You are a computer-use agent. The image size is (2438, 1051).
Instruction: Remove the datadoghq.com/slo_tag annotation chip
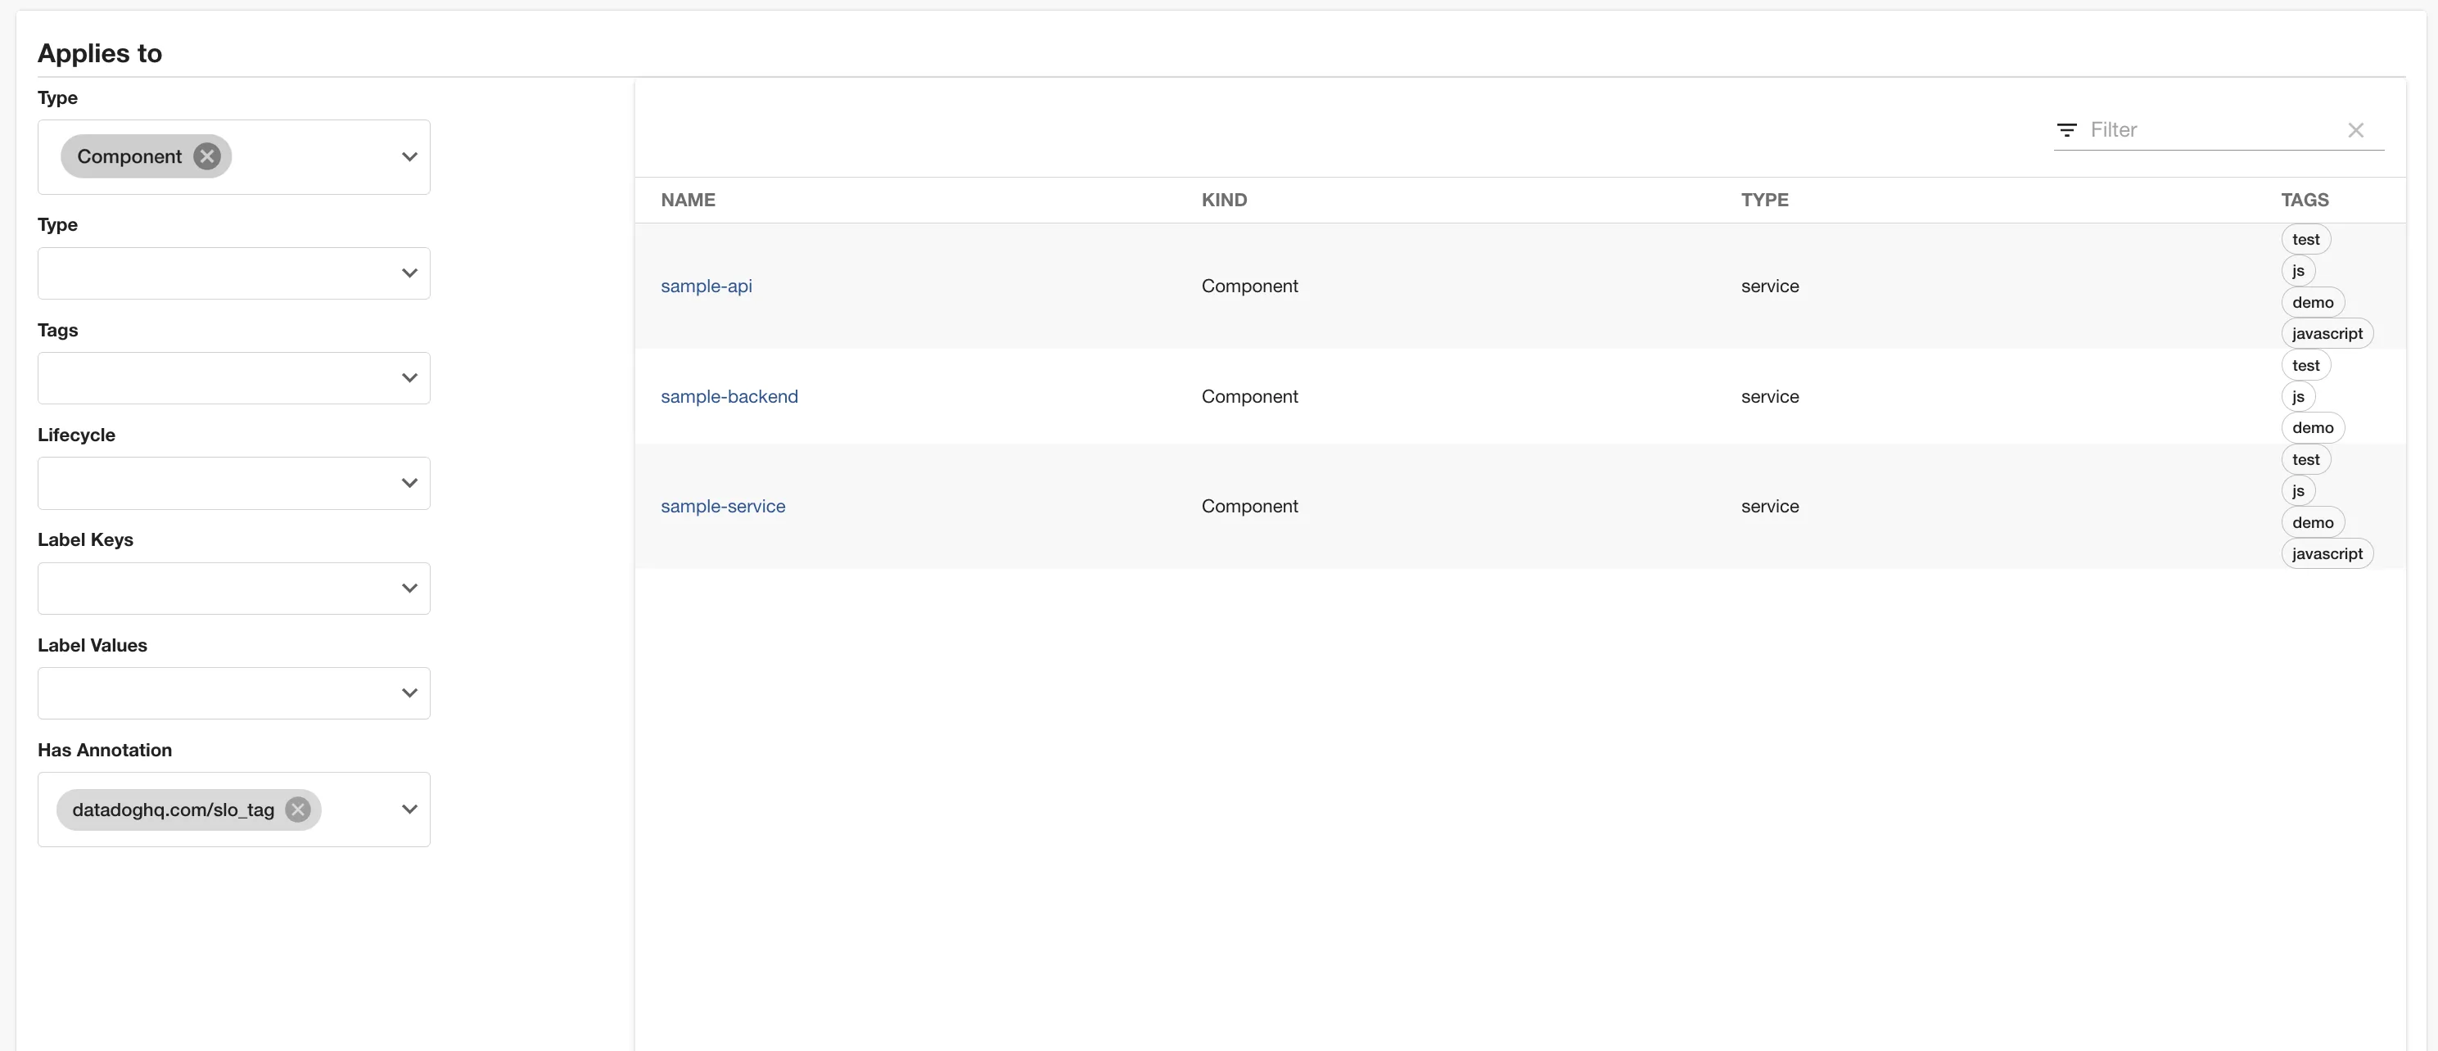point(297,810)
